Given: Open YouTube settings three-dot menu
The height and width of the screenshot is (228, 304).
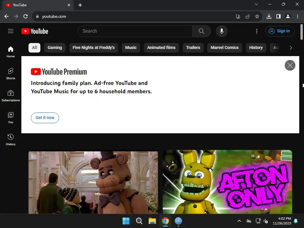Looking at the screenshot, I should pos(257,31).
